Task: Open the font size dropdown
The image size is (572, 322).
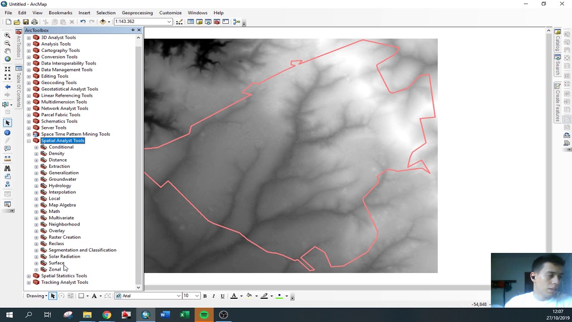Action: [197, 296]
